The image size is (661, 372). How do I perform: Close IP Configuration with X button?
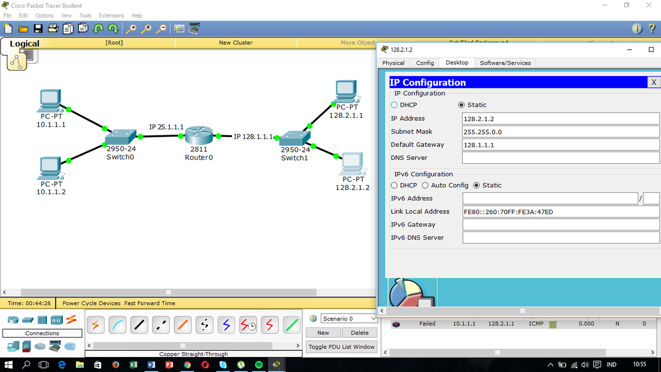tap(653, 82)
